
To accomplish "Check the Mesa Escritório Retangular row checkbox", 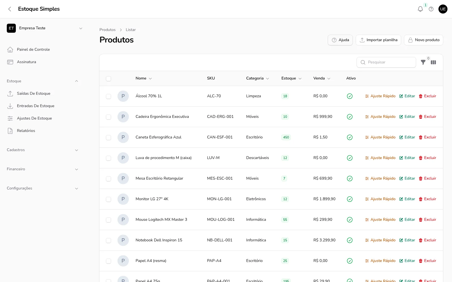I will point(108,179).
